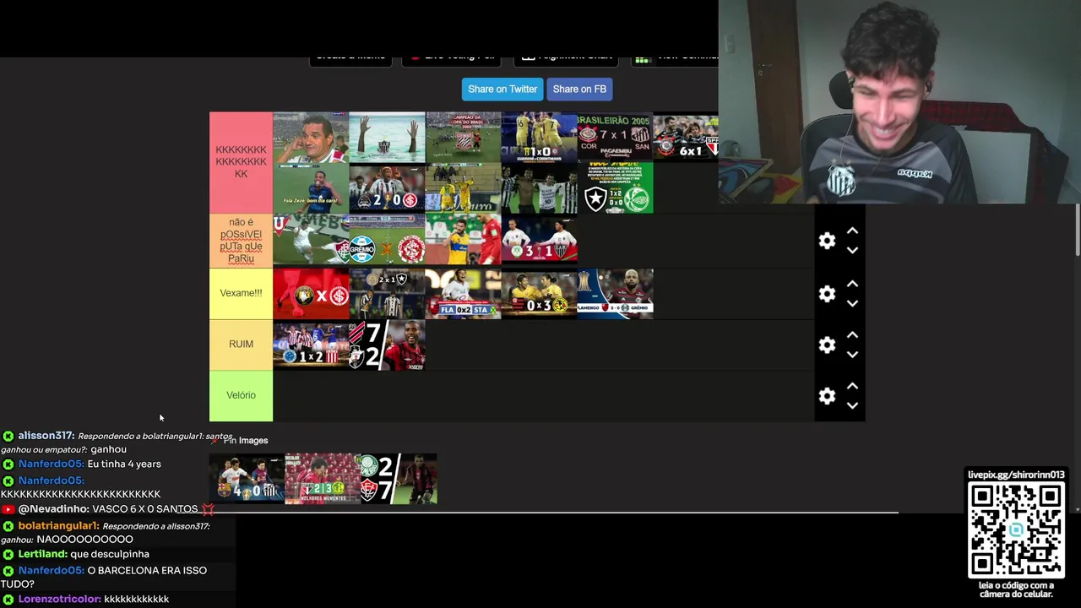This screenshot has height=608, width=1081.
Task: Click 'livepix.gg/shirorinn013' link text
Action: pyautogui.click(x=1016, y=475)
